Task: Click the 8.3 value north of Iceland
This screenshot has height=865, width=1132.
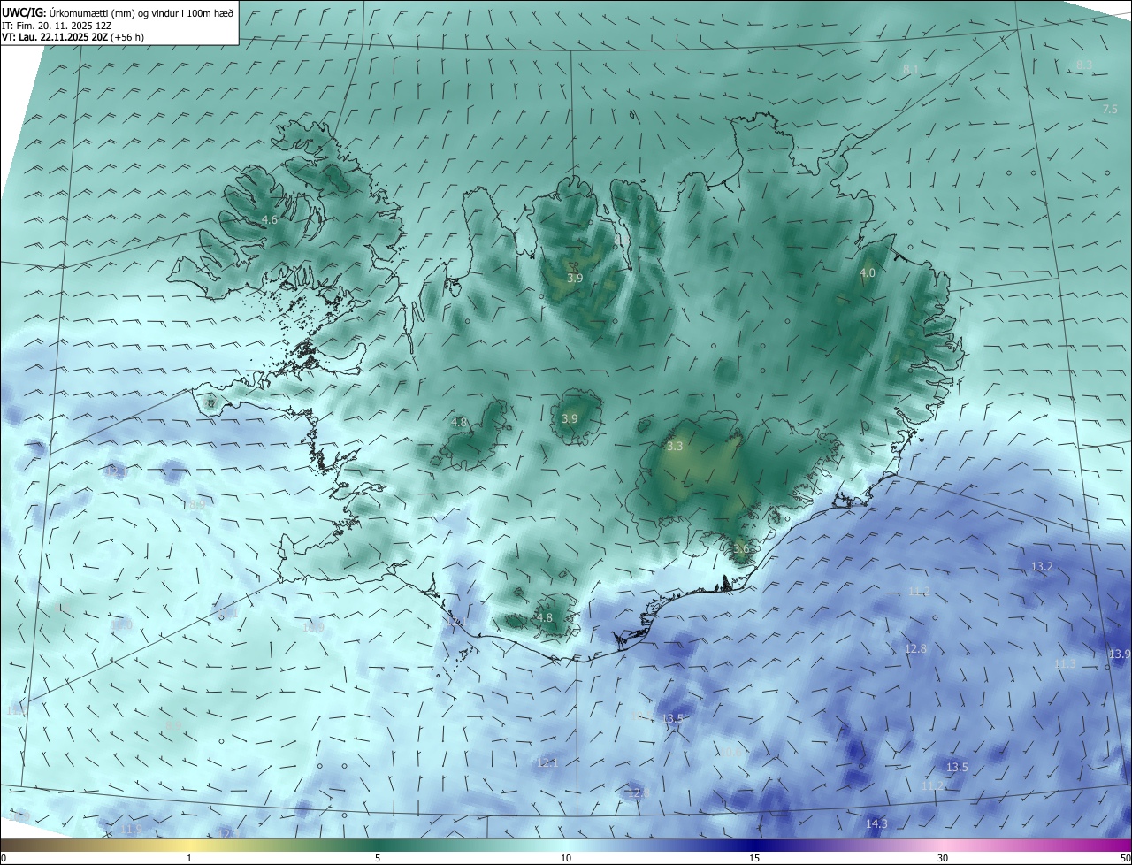Action: point(1084,65)
